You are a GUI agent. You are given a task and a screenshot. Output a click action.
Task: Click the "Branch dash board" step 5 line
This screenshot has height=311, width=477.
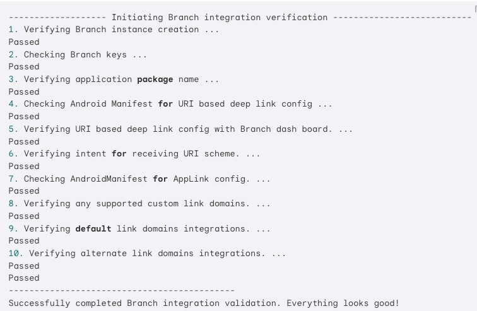pyautogui.click(x=180, y=129)
